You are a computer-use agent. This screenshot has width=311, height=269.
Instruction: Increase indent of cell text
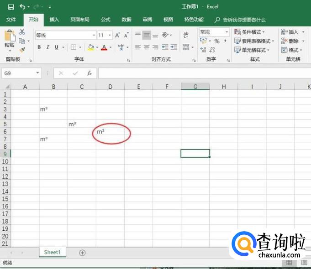174,47
